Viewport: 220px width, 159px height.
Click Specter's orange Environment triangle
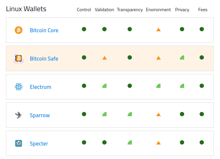click(158, 143)
